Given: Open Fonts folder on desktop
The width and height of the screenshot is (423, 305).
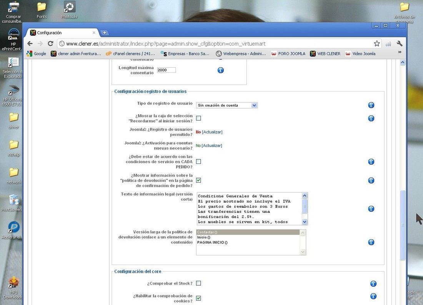Looking at the screenshot, I should 42,10.
